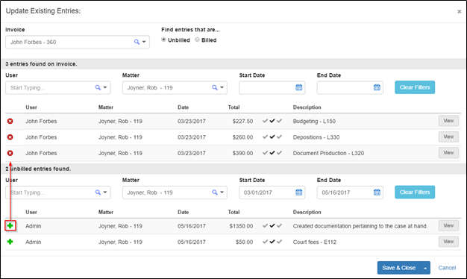Open calendar for invoice entries Start Date

coord(298,87)
